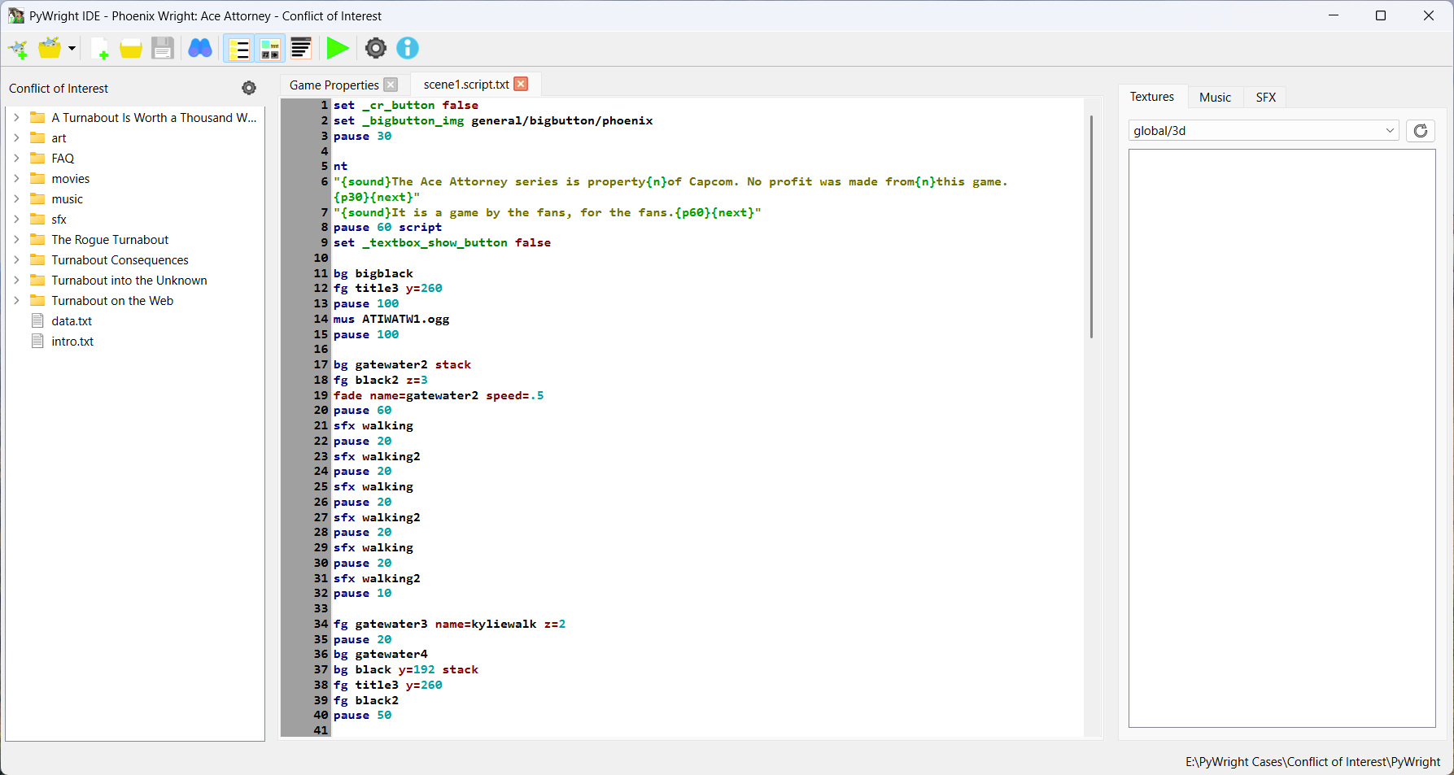Select the data.txt file icon
The image size is (1454, 775).
click(x=37, y=321)
